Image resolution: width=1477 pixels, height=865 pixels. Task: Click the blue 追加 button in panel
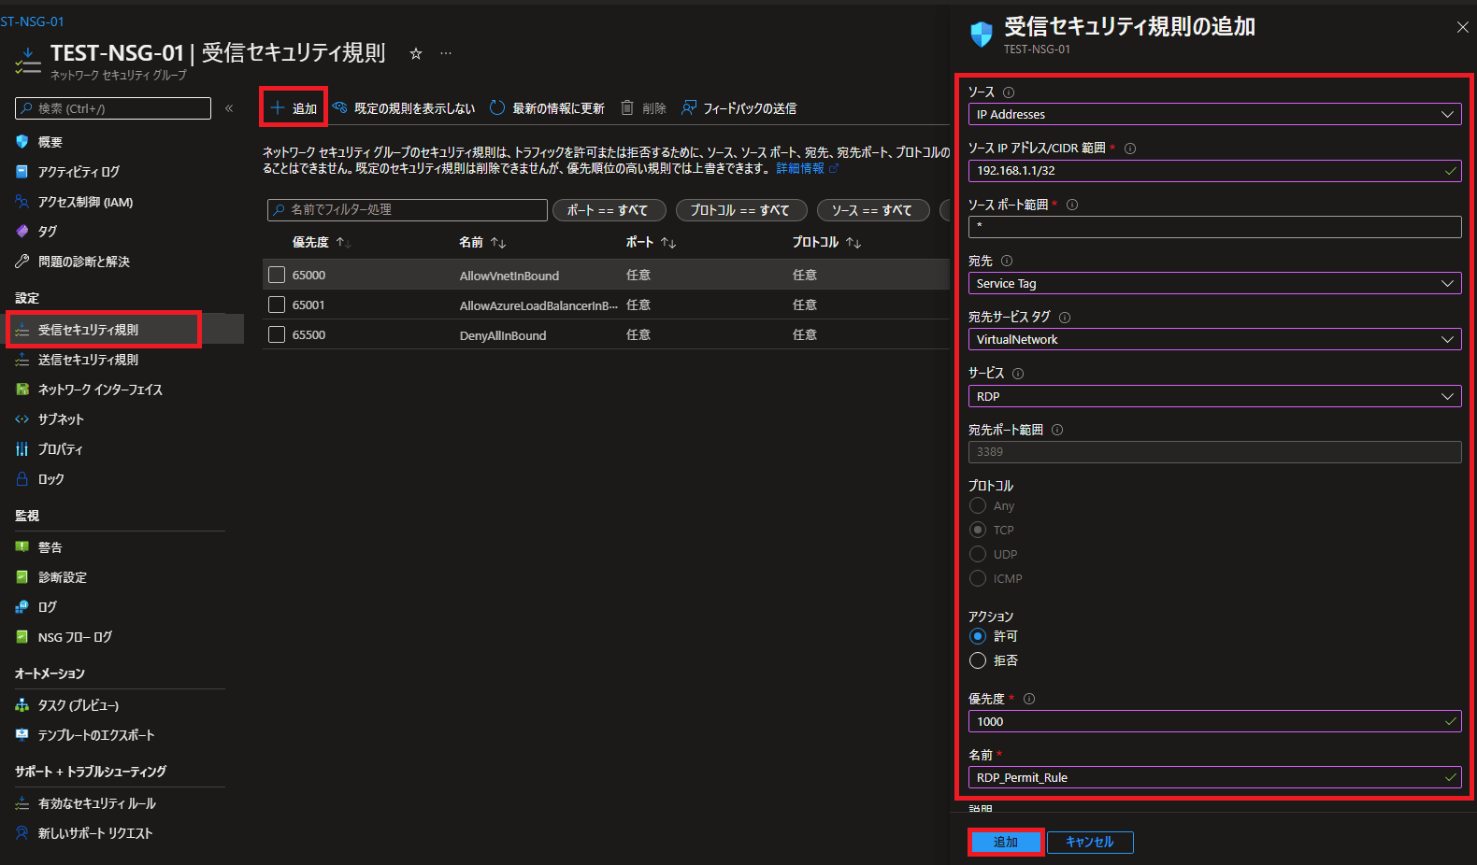tap(1006, 843)
